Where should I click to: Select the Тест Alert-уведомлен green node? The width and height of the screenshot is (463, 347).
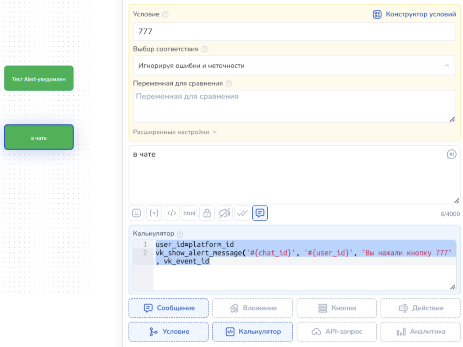39,78
